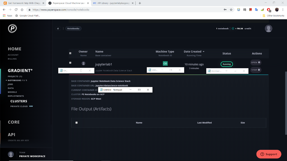
Task: Open Chrome's three-dot menu
Action: pyautogui.click(x=283, y=10)
